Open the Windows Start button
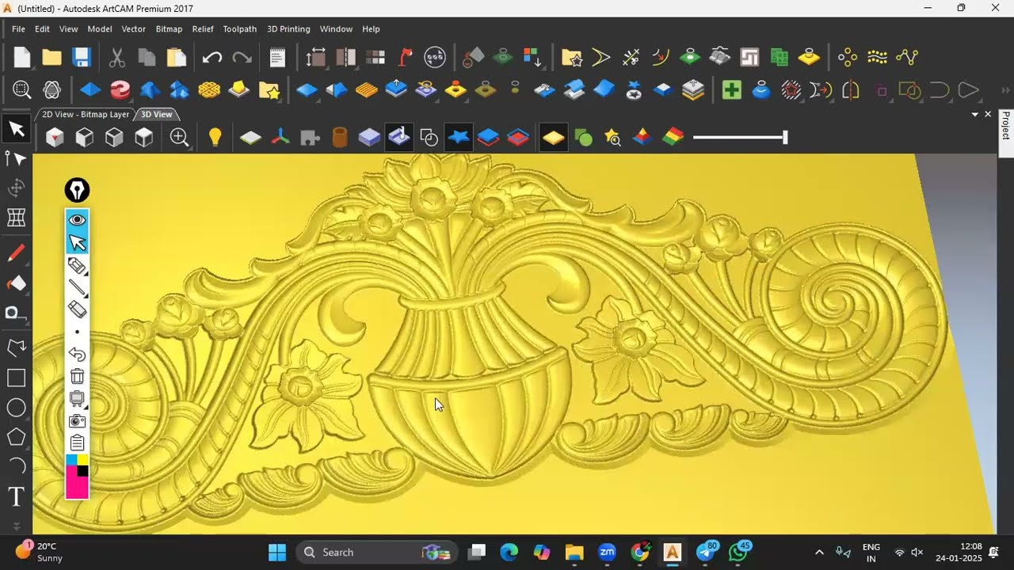 click(276, 552)
